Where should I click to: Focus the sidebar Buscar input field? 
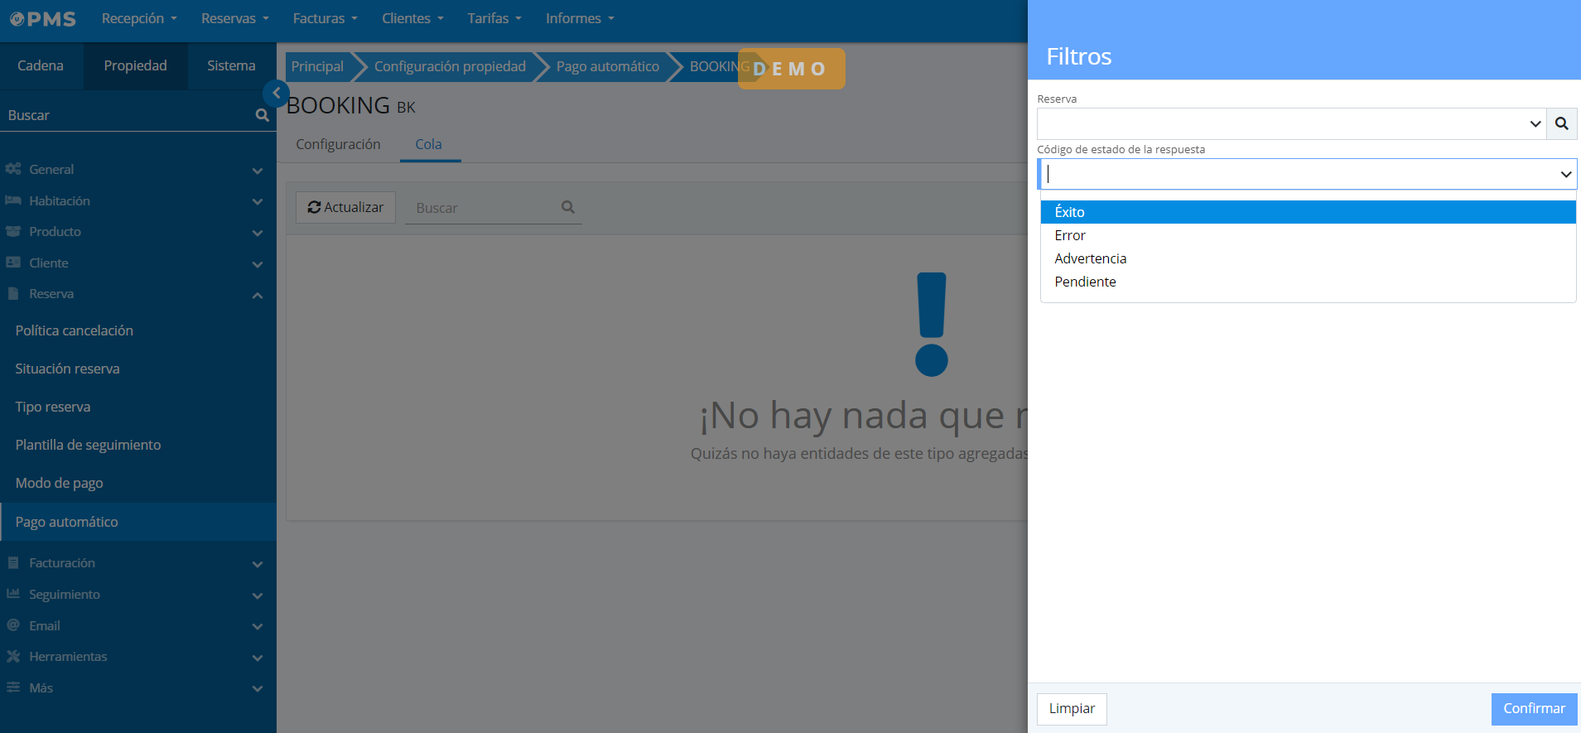click(124, 116)
